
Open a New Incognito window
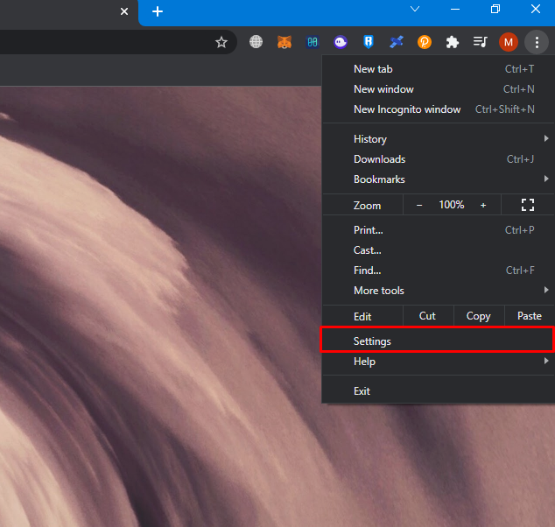point(439,109)
